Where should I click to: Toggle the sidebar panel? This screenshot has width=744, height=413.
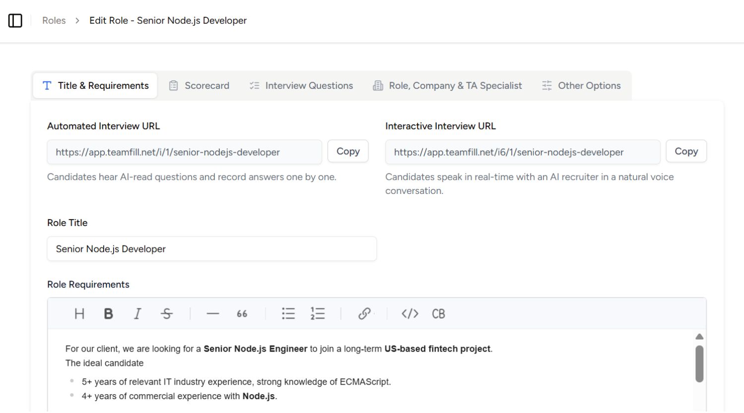(15, 20)
